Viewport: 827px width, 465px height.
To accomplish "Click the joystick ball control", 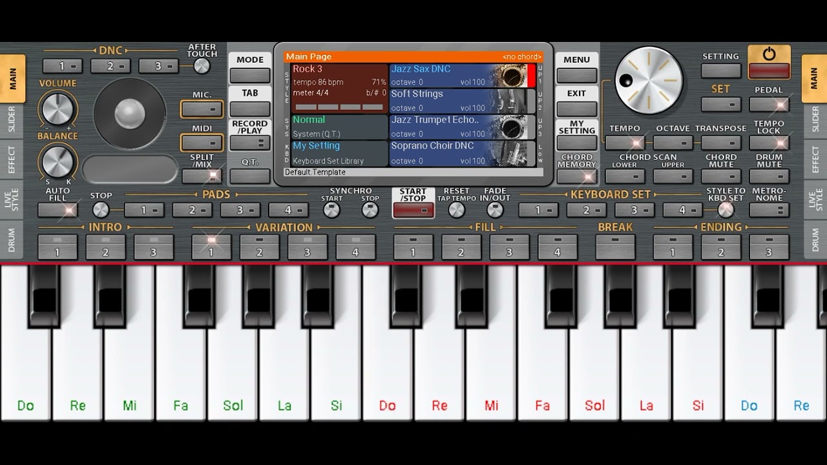I will click(130, 114).
